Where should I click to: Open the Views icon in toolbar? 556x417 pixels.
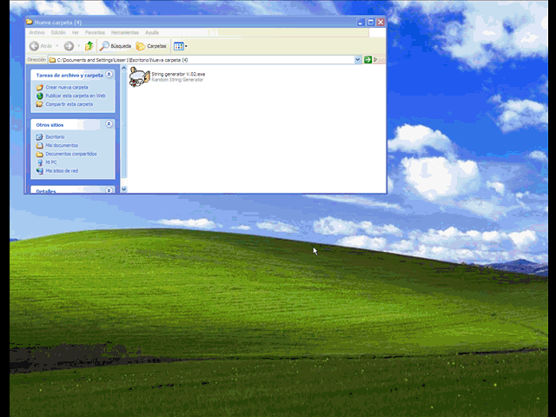tap(178, 46)
